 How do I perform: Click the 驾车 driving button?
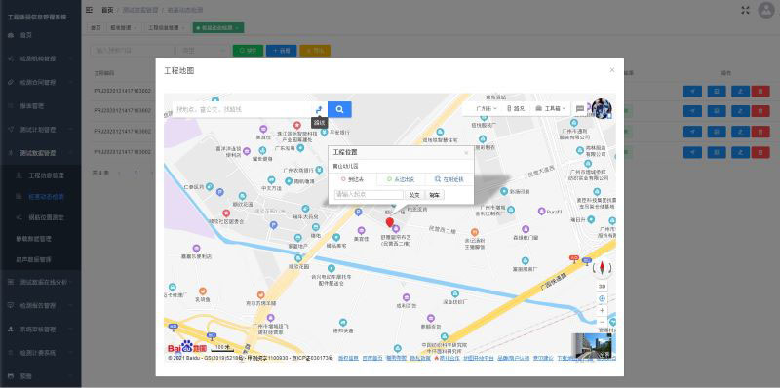click(434, 195)
